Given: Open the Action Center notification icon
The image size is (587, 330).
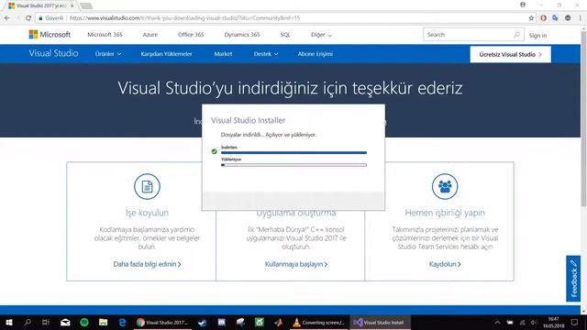Looking at the screenshot, I should [x=575, y=322].
